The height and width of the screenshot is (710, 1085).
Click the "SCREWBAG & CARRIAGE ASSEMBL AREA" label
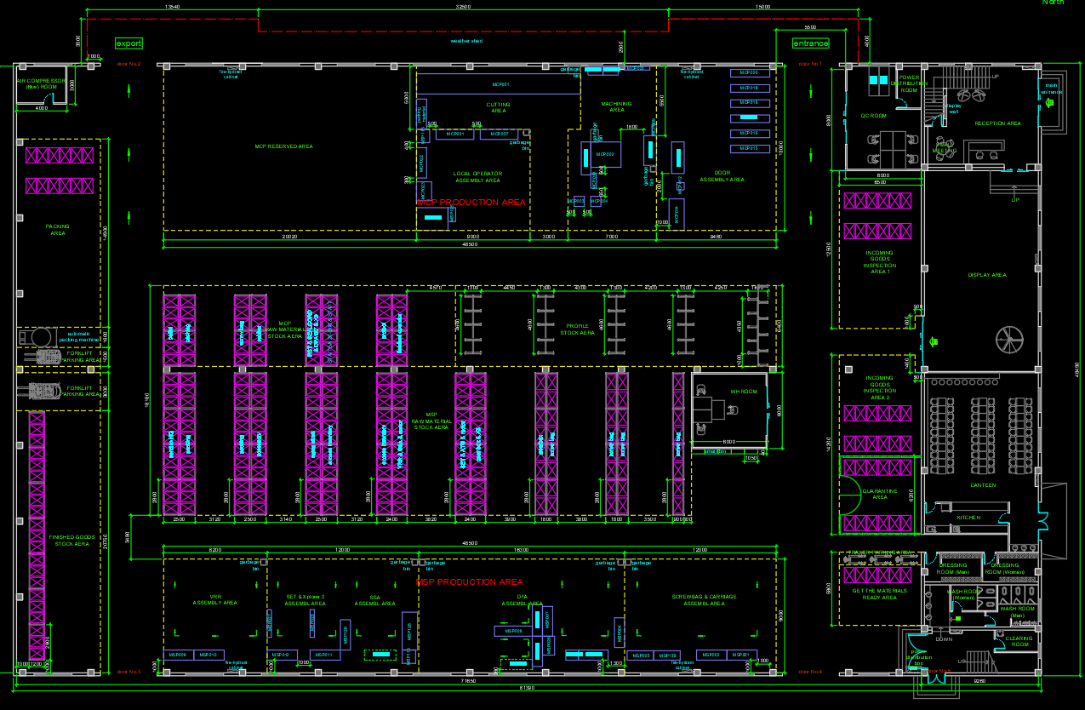click(704, 600)
